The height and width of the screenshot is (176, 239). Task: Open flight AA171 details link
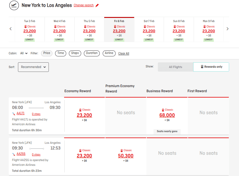[x=20, y=113]
